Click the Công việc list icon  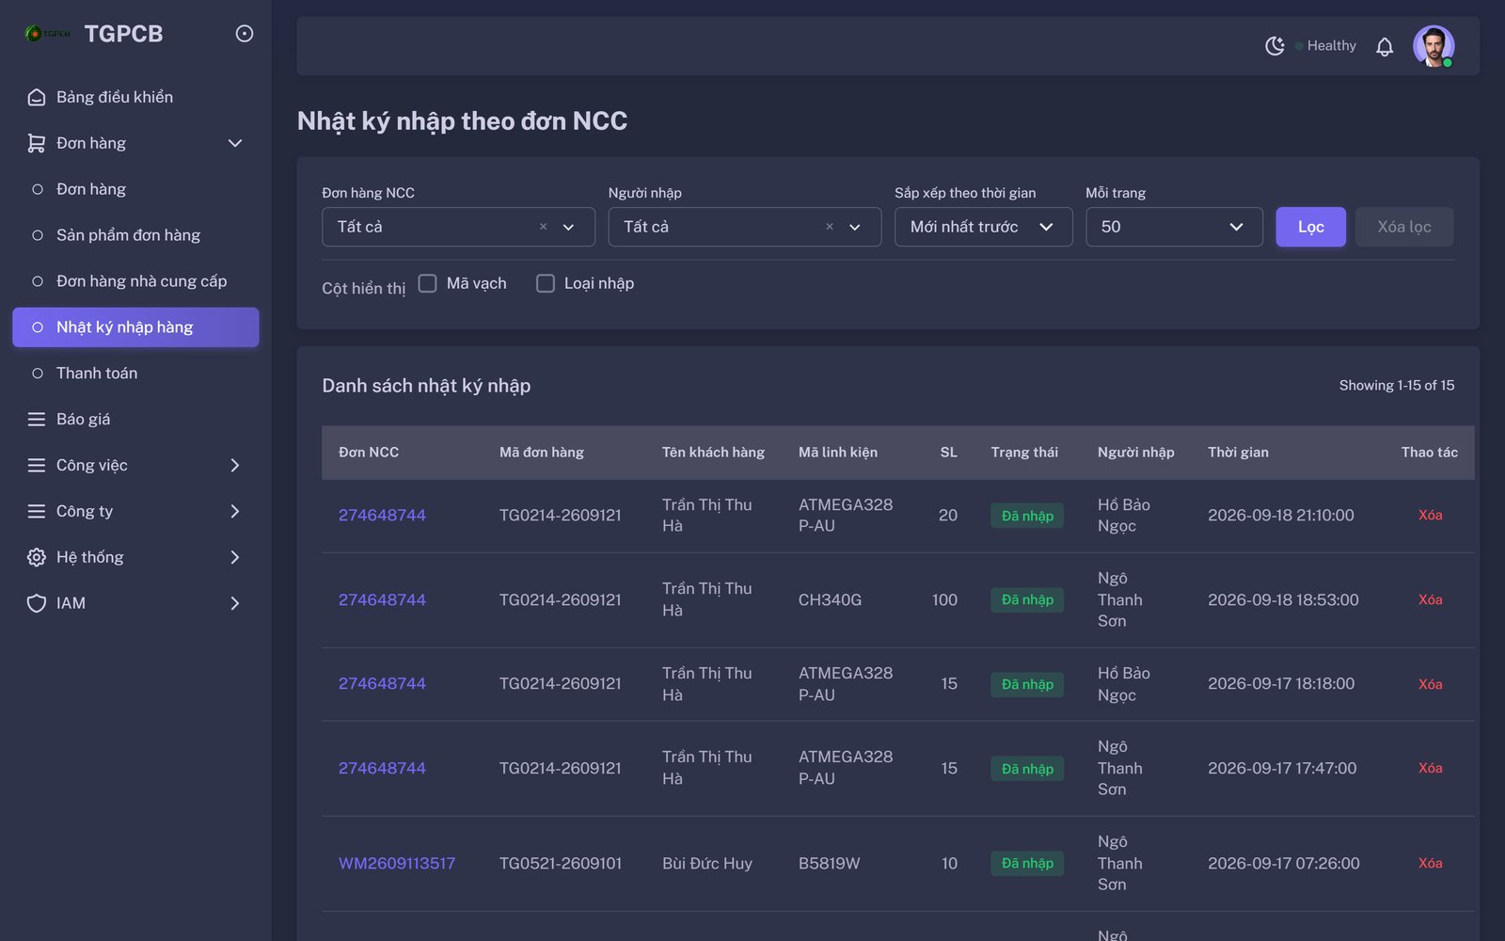click(37, 465)
